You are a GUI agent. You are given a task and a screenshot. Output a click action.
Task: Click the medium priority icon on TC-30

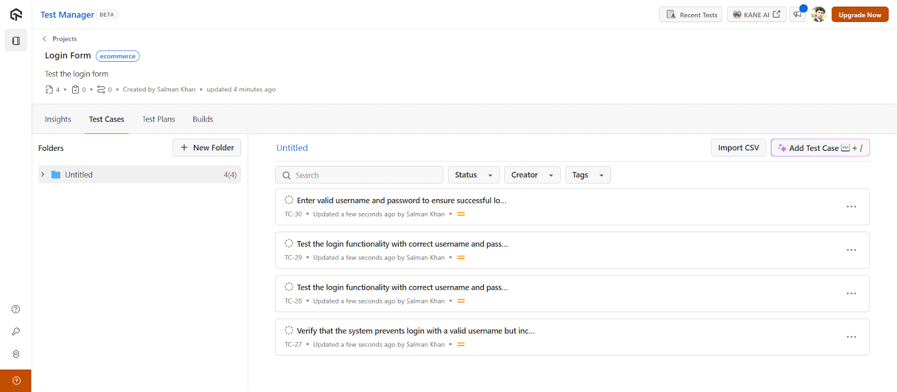point(461,214)
